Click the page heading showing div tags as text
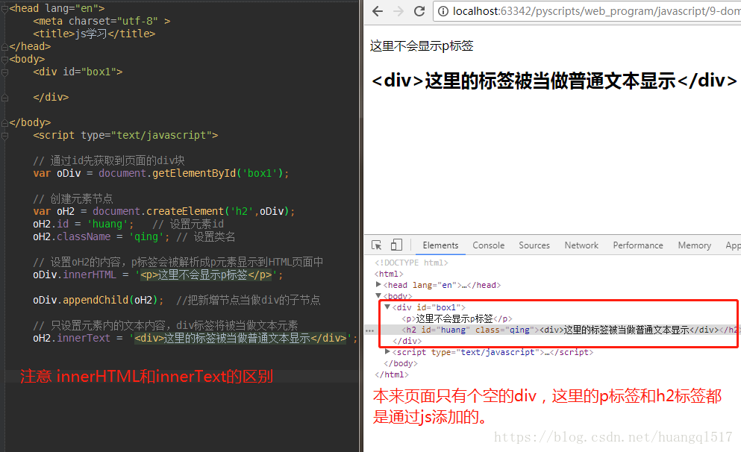 [554, 81]
